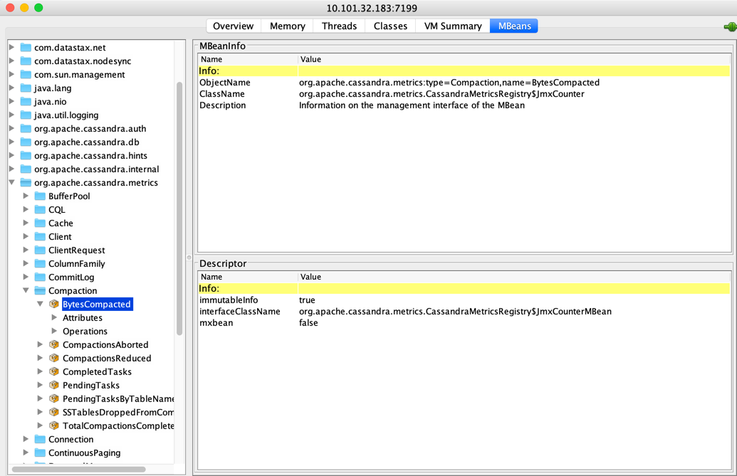
Task: Click the PendingTasks MBean bean icon
Action: [x=54, y=386]
